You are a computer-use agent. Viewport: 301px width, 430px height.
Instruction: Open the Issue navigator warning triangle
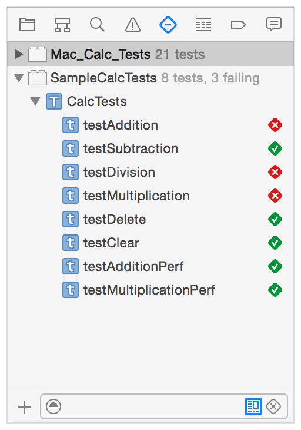tap(133, 25)
